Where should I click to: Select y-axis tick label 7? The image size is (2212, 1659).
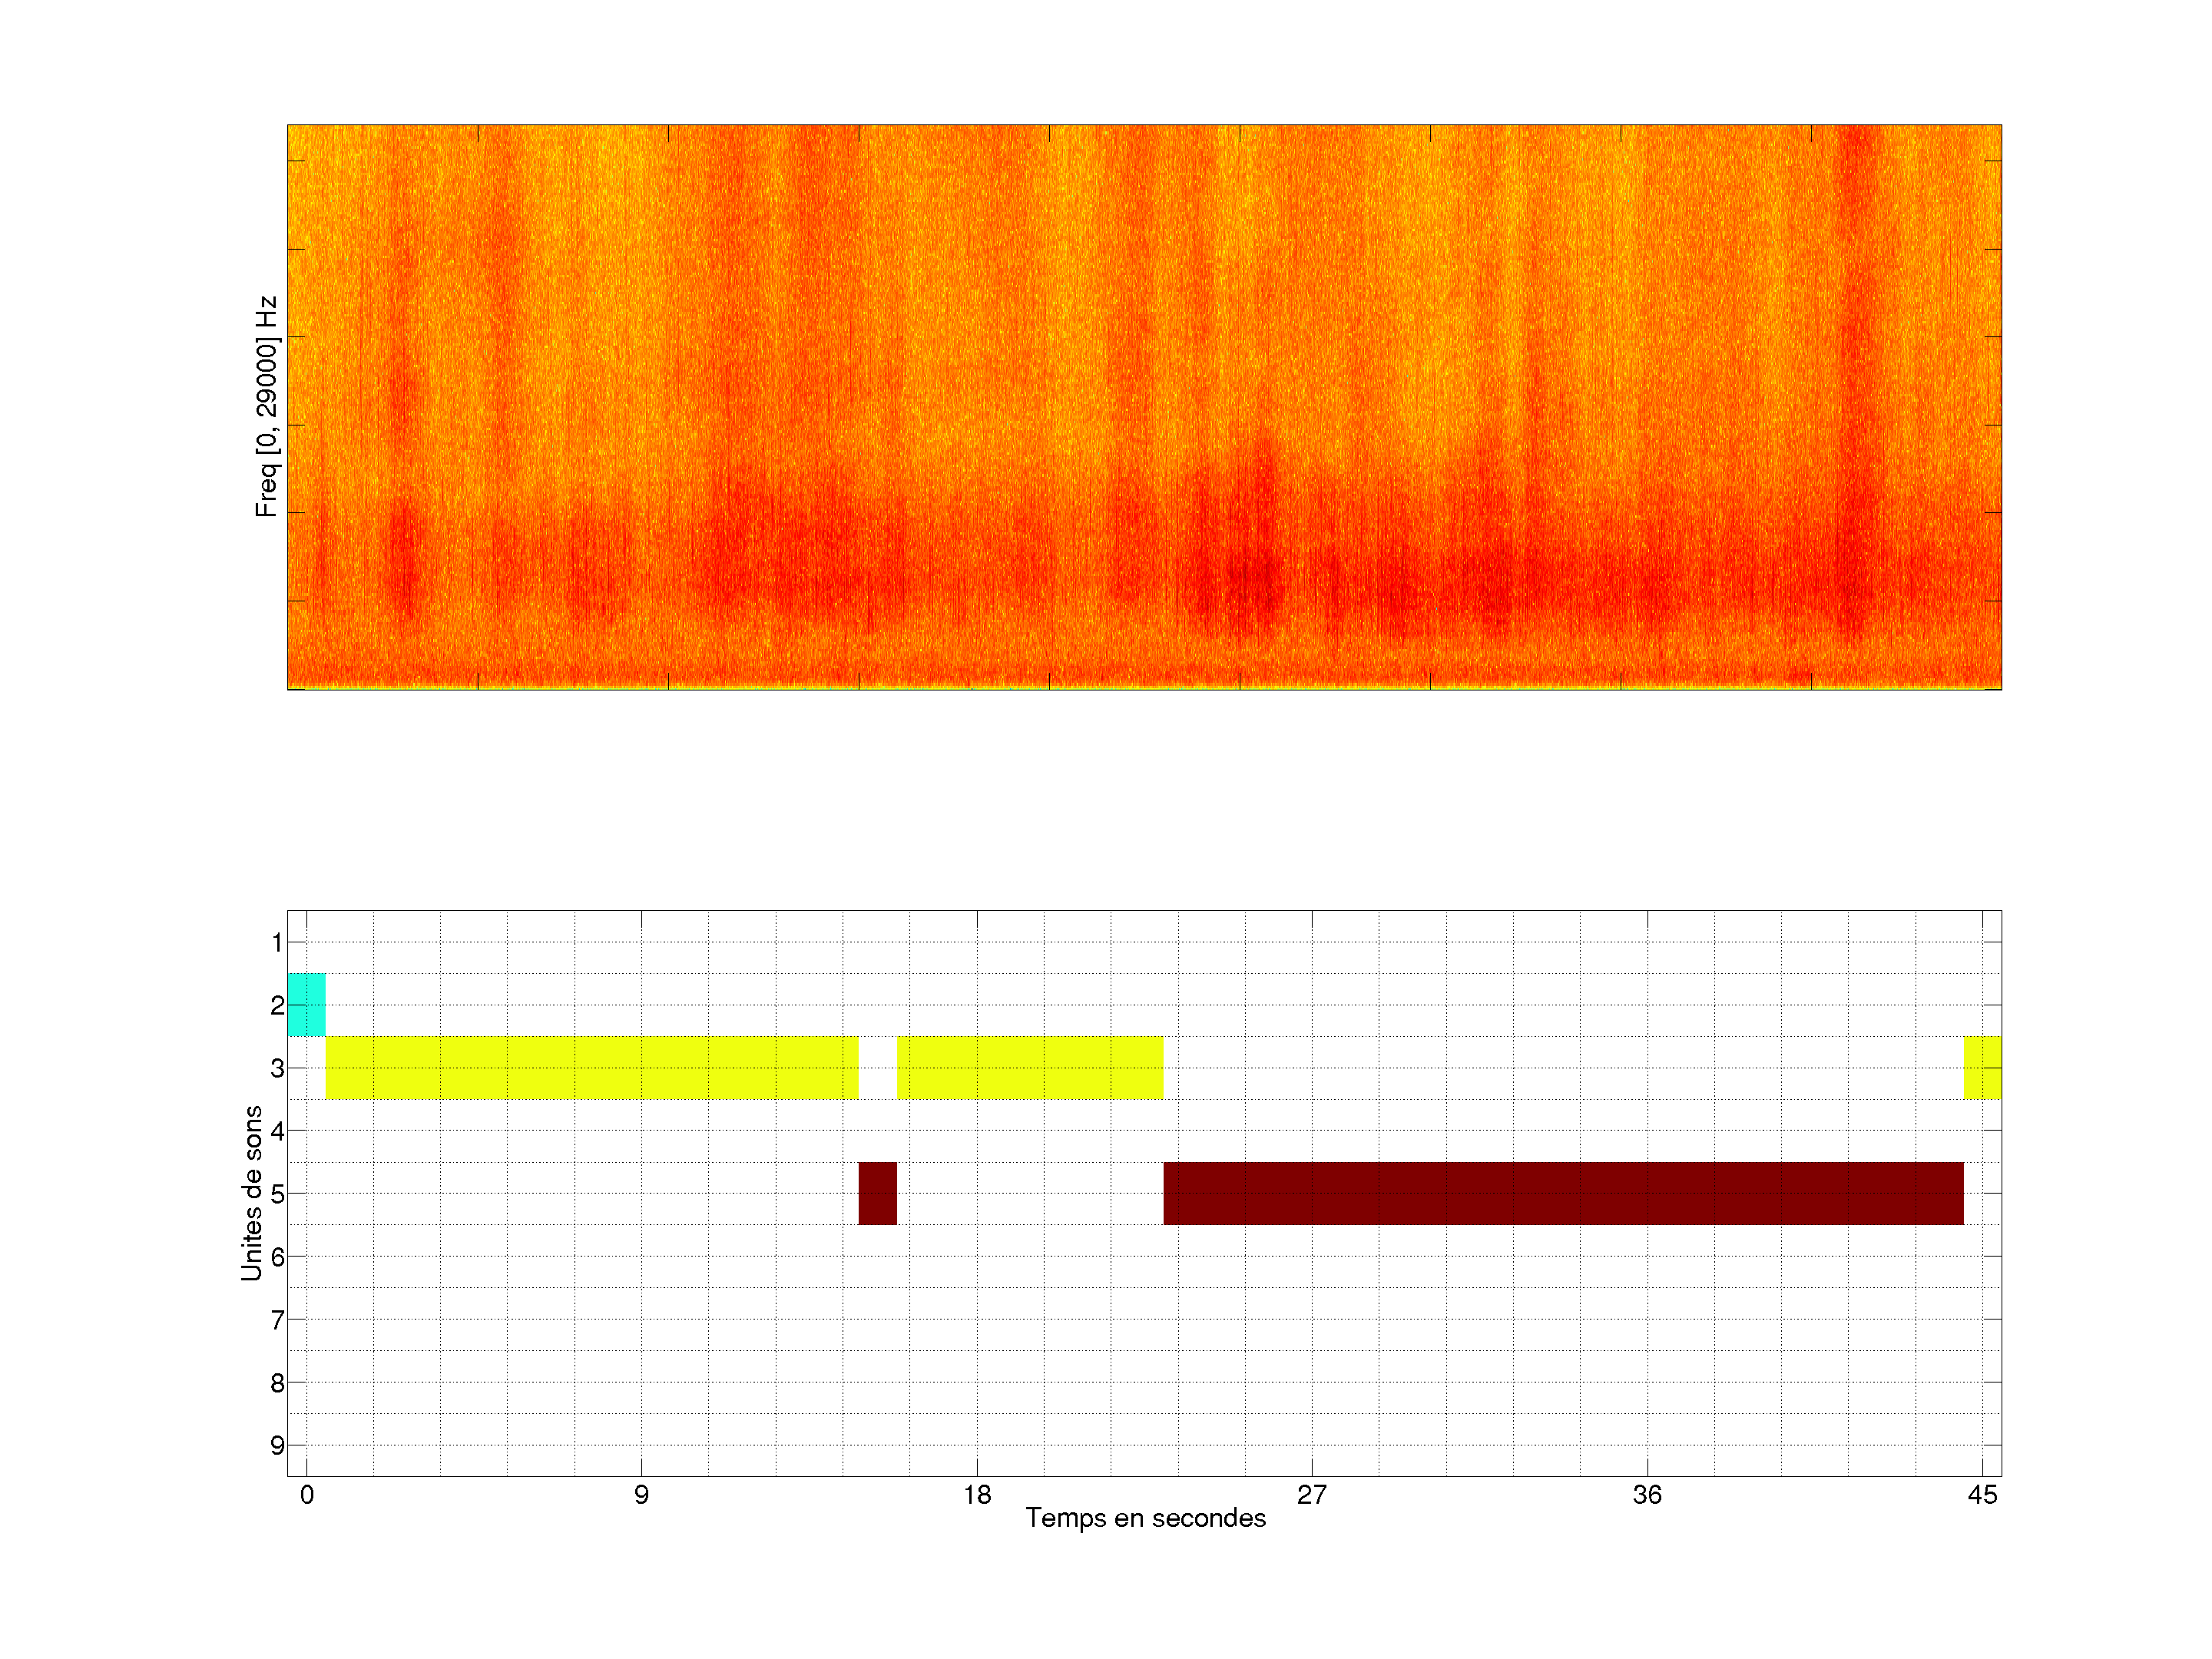[x=277, y=1320]
